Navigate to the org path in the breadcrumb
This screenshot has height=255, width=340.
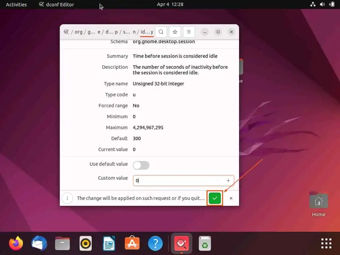click(78, 32)
